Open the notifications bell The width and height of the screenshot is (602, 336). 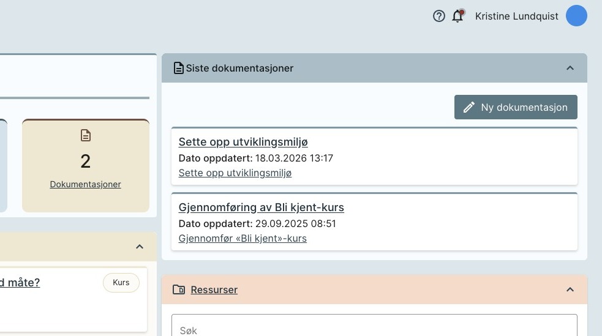(x=457, y=17)
